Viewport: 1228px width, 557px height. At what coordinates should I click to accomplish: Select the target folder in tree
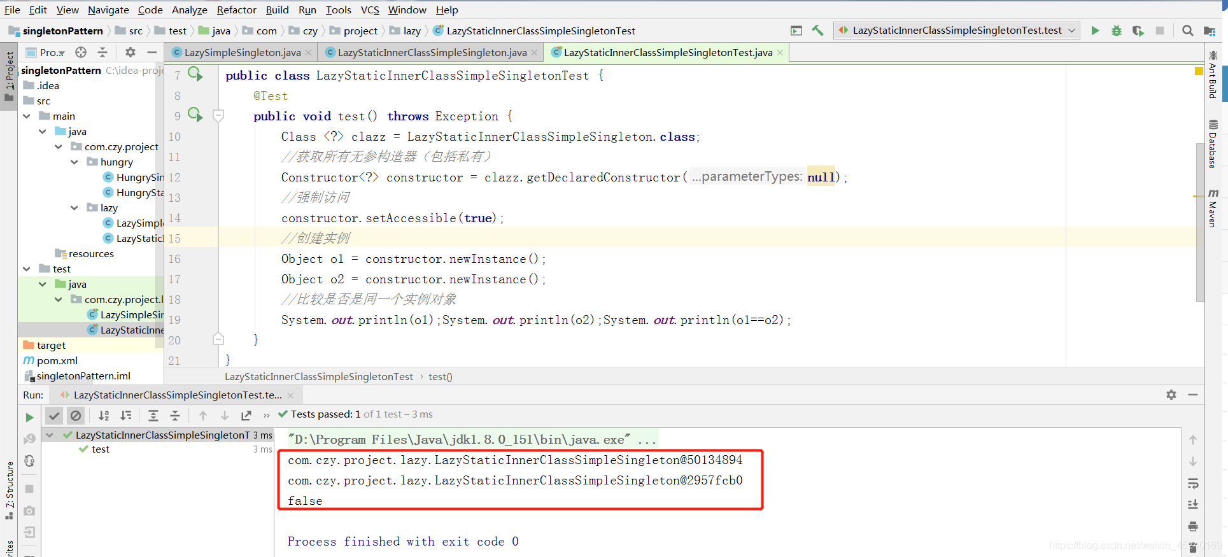(51, 345)
